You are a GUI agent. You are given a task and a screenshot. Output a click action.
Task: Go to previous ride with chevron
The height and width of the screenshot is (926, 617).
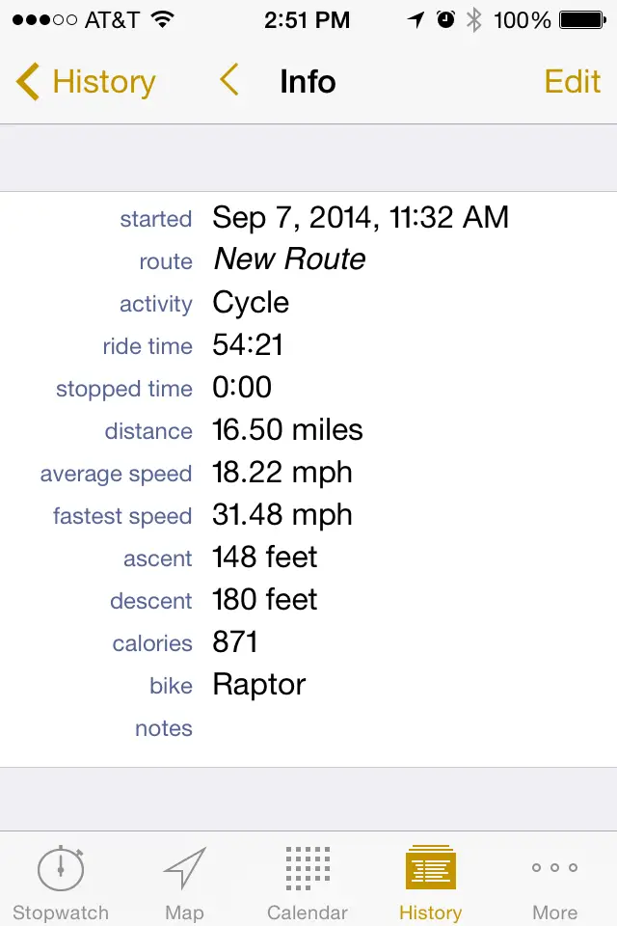pos(229,80)
